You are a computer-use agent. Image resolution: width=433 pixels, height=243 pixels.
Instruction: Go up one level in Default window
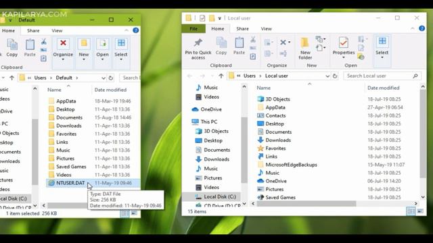click(x=12, y=78)
